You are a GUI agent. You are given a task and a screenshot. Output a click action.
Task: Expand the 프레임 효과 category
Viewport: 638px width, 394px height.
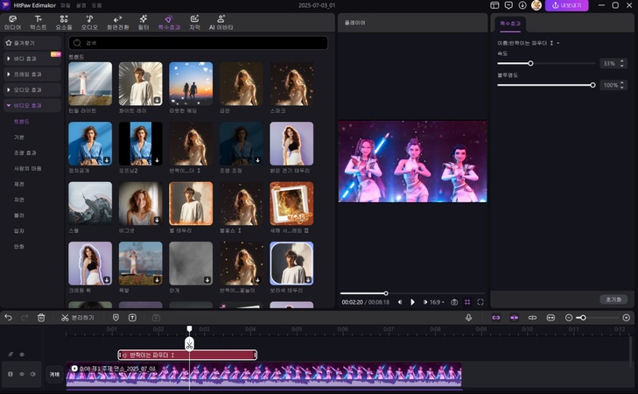[x=32, y=74]
